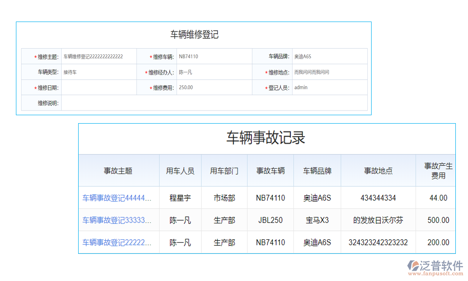Image resolution: width=468 pixels, height=281 pixels.
Task: Open the 维修日期 date picker field
Action: click(98, 87)
